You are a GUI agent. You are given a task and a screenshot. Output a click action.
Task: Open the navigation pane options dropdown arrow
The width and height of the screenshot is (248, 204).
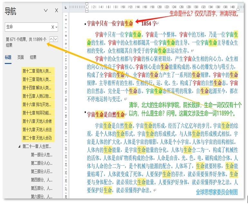pyautogui.click(x=45, y=11)
